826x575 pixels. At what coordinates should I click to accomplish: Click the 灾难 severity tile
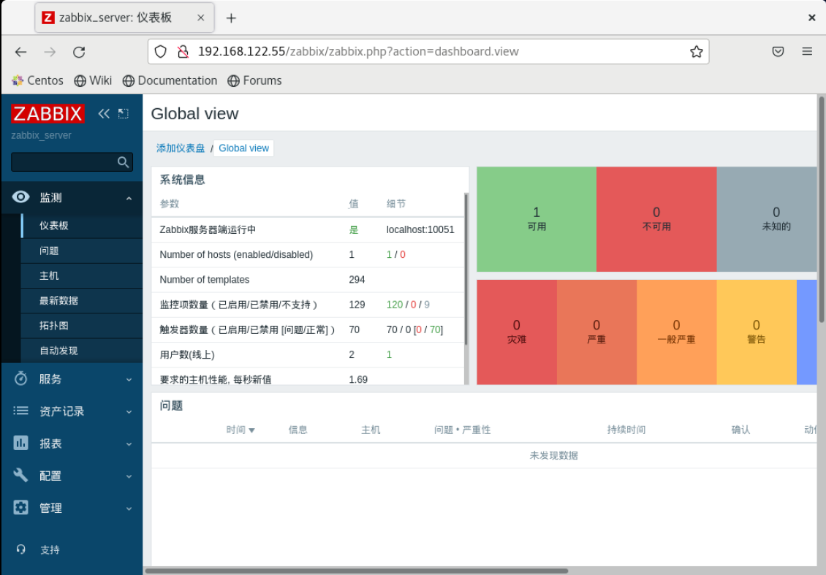pyautogui.click(x=517, y=332)
